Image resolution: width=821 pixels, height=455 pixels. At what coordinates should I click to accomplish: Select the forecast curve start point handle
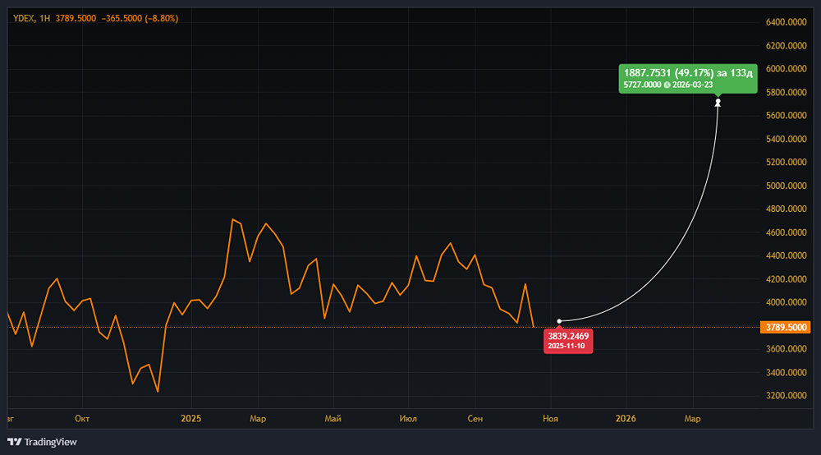tap(559, 321)
